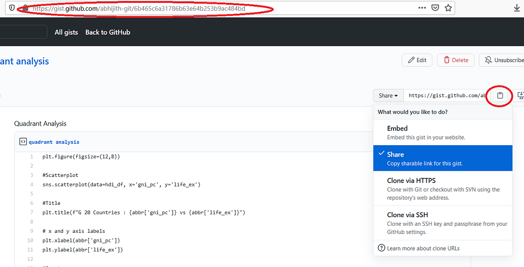524x267 pixels.
Task: Click the trash icon on Delete button
Action: (447, 60)
